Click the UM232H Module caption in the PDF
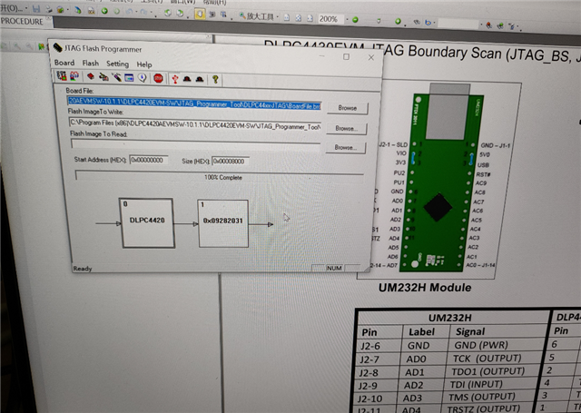 (x=425, y=288)
